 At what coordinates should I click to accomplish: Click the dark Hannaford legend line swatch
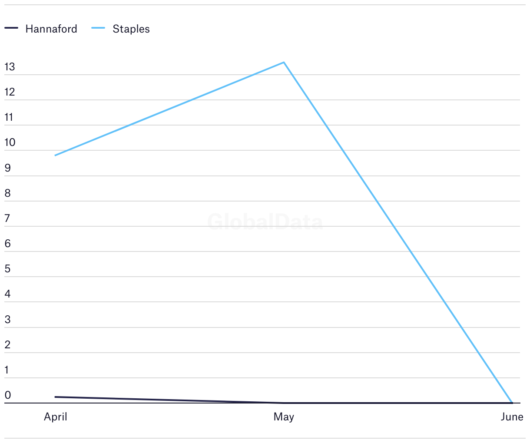click(12, 28)
